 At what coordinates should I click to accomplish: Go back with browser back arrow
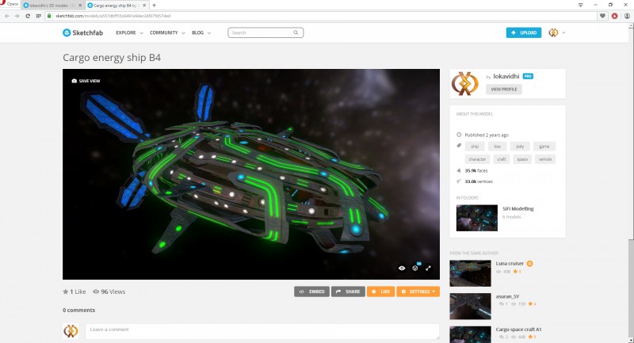[7, 16]
